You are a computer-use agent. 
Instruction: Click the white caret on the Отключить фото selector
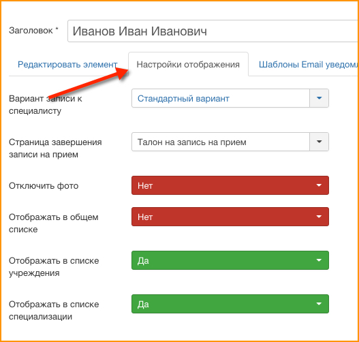pyautogui.click(x=319, y=185)
